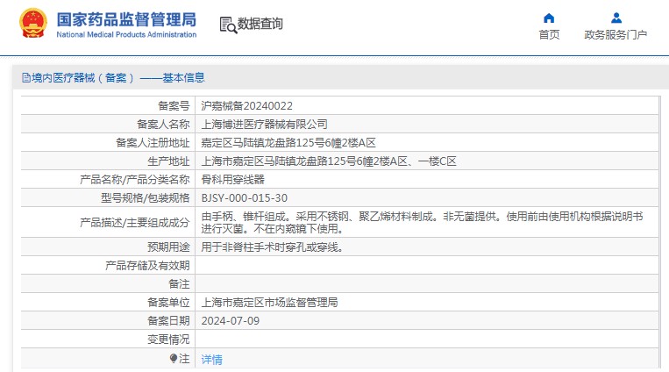Click the 预期用途 row label
The height and width of the screenshot is (372, 669).
(168, 247)
